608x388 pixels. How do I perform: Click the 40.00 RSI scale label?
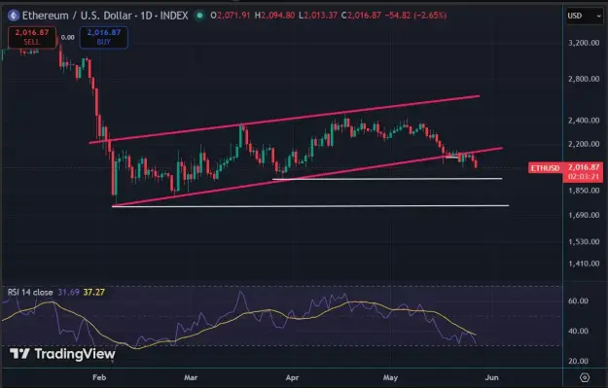pos(578,331)
